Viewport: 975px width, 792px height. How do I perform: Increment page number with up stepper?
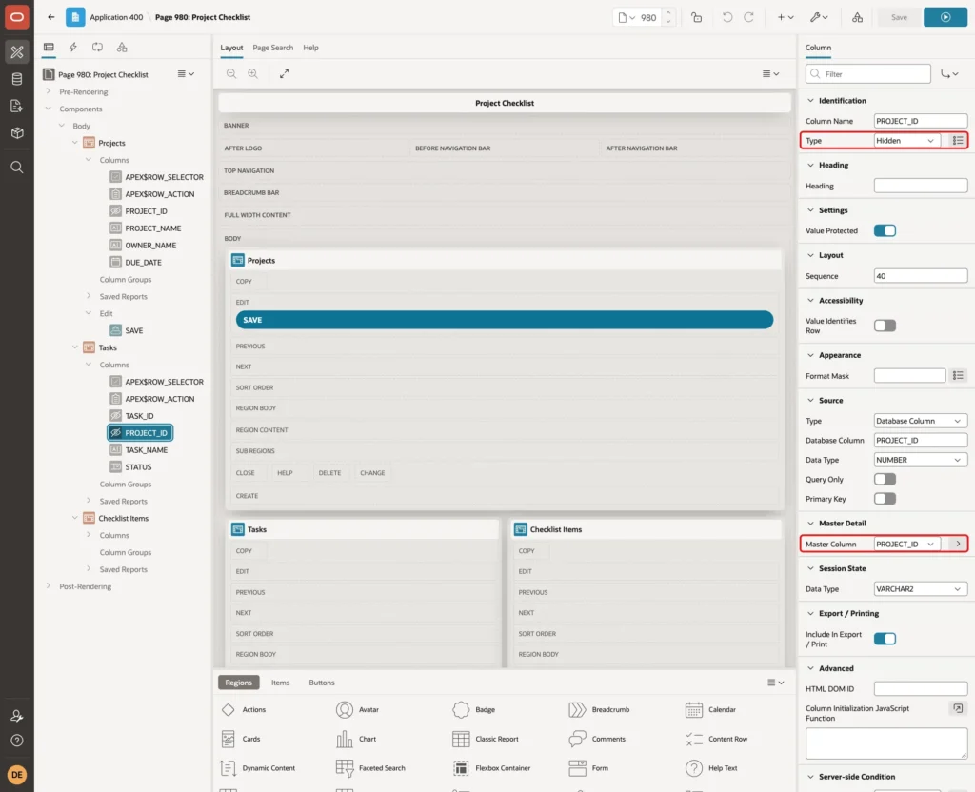pos(668,12)
